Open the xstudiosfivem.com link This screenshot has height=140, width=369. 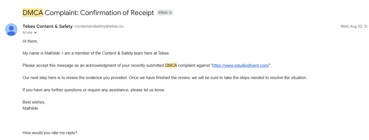pyautogui.click(x=241, y=66)
